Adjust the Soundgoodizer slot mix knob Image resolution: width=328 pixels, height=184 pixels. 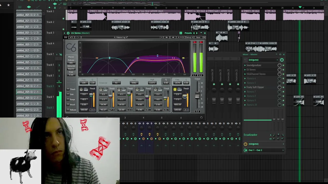coord(279,65)
